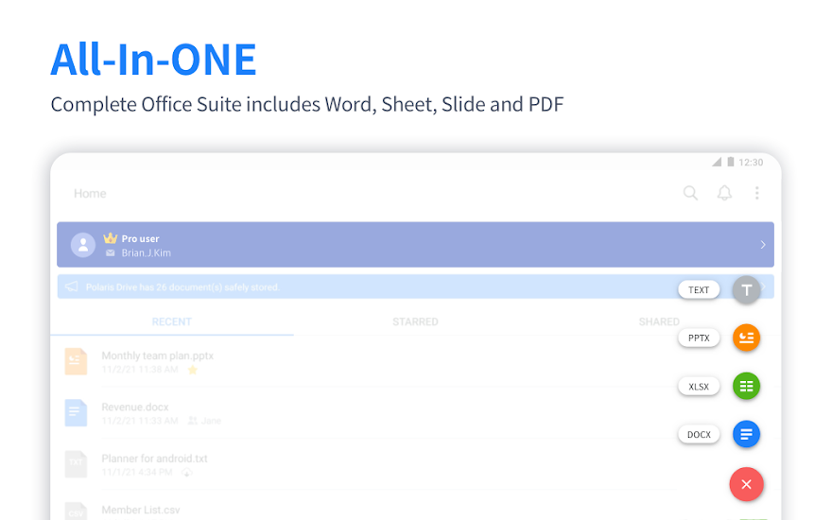The image size is (832, 520).
Task: Create new document with blue Word icon
Action: coord(746,434)
